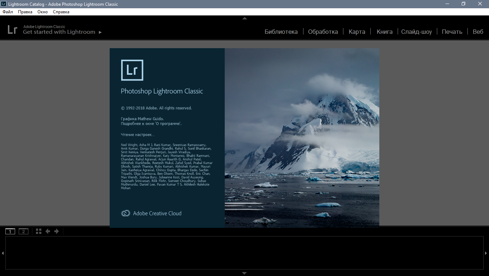Click the Чтение настроек status text
This screenshot has width=489, height=276.
138,135
